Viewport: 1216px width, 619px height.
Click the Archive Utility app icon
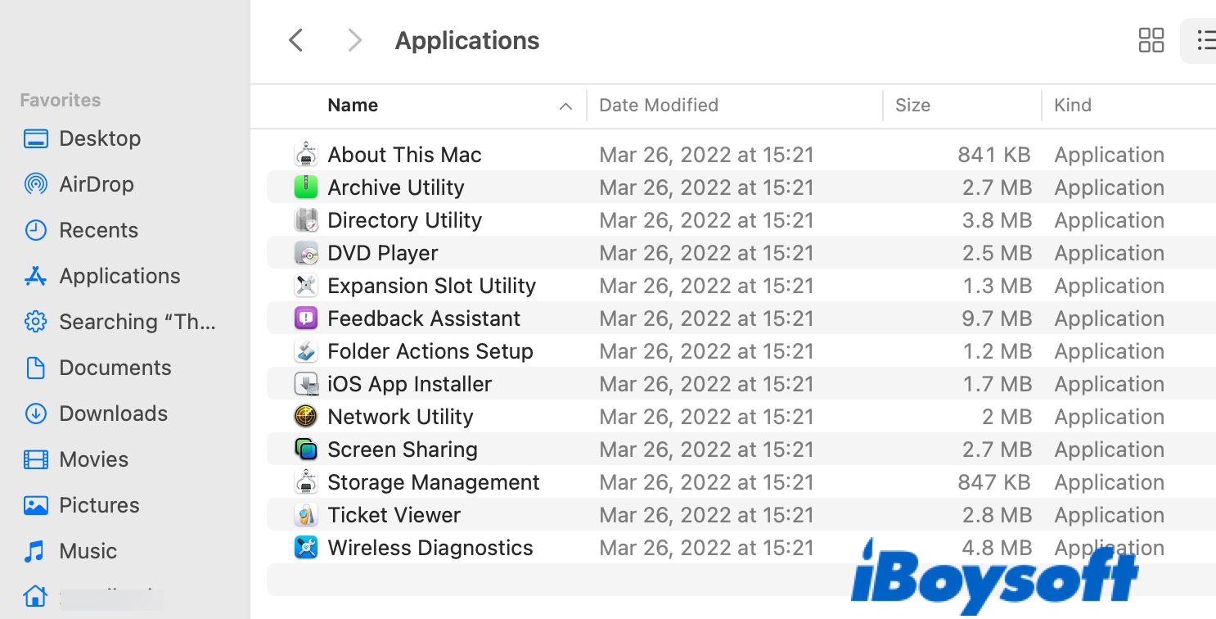coord(305,188)
